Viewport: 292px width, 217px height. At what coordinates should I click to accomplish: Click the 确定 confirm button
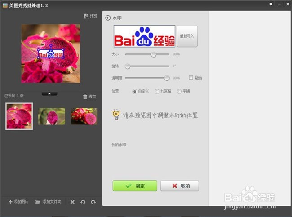pos(135,186)
